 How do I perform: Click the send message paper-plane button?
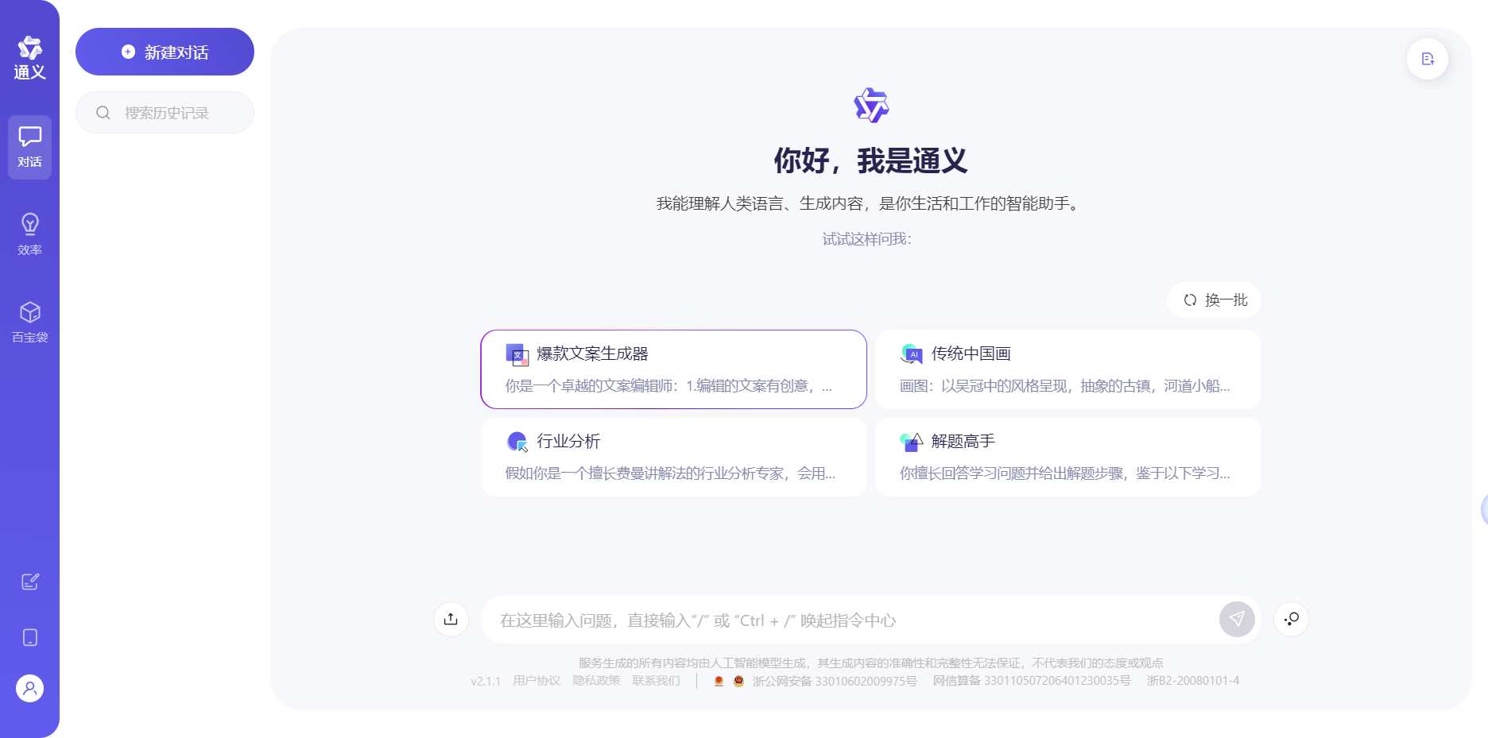coord(1237,620)
